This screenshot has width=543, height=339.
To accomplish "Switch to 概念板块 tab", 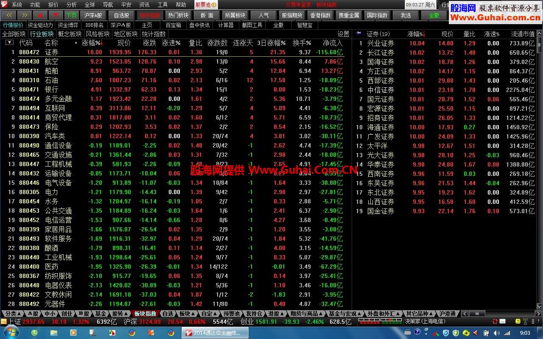I will coord(70,34).
